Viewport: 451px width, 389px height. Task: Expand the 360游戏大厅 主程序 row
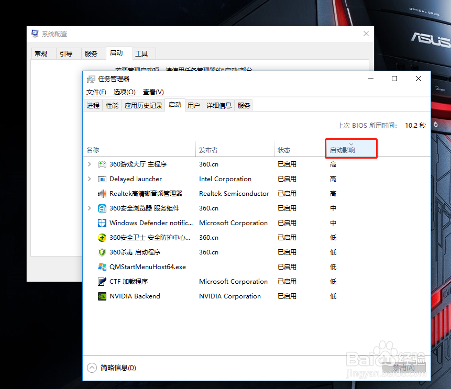(89, 164)
